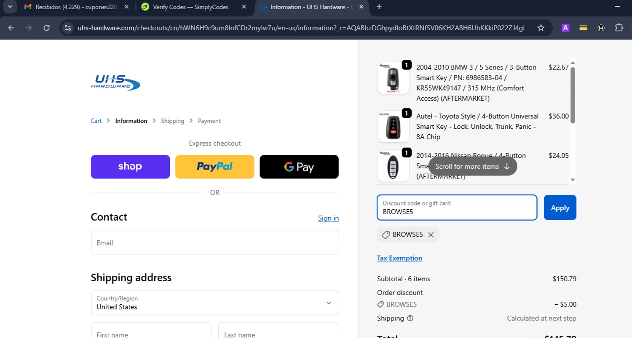Open the Country/Region dropdown
Image resolution: width=632 pixels, height=338 pixels.
[215, 302]
